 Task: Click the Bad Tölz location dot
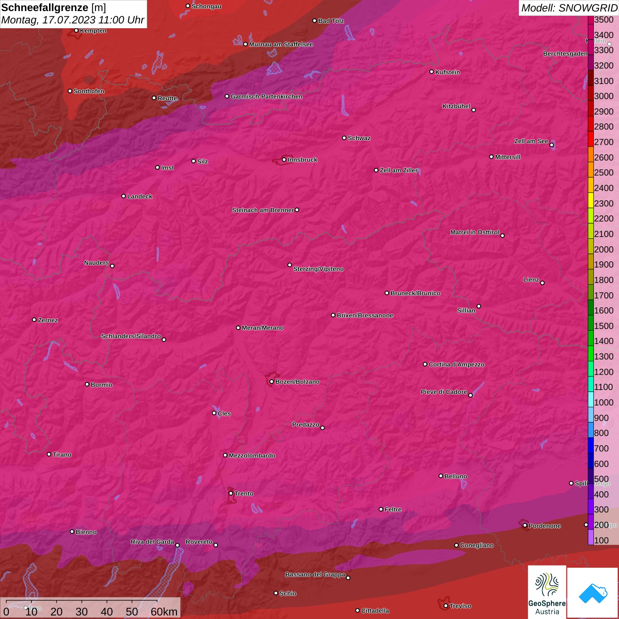tap(314, 21)
